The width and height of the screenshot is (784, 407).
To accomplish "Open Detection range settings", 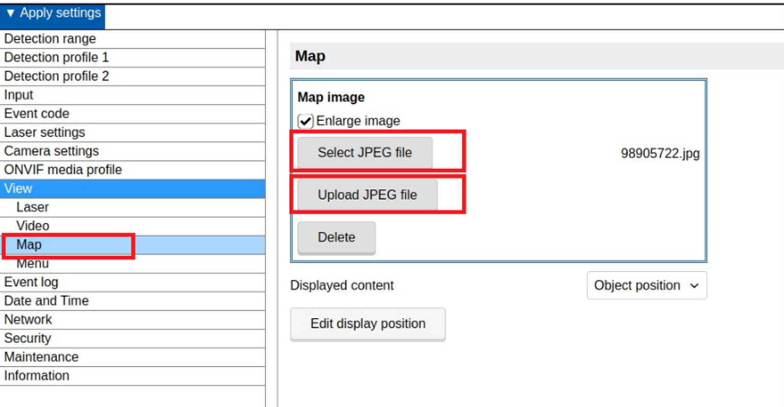I will [x=50, y=39].
